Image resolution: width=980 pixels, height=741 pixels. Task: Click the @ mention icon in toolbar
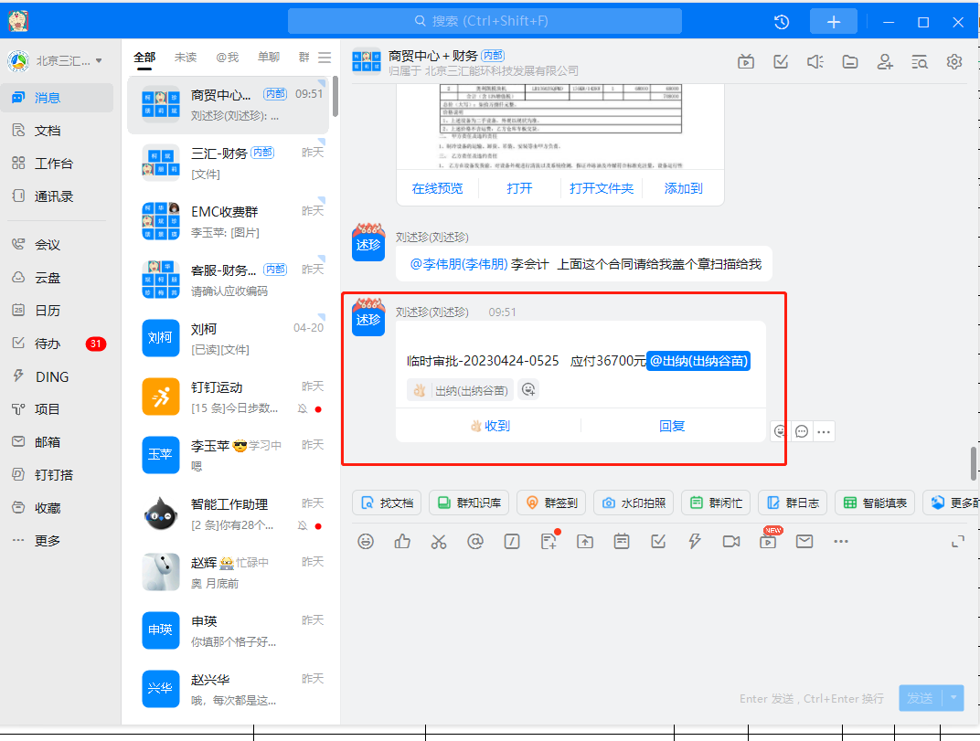coord(475,542)
